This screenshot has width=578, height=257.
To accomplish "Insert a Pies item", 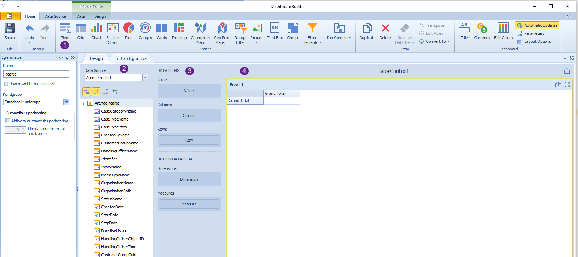I will point(129,32).
